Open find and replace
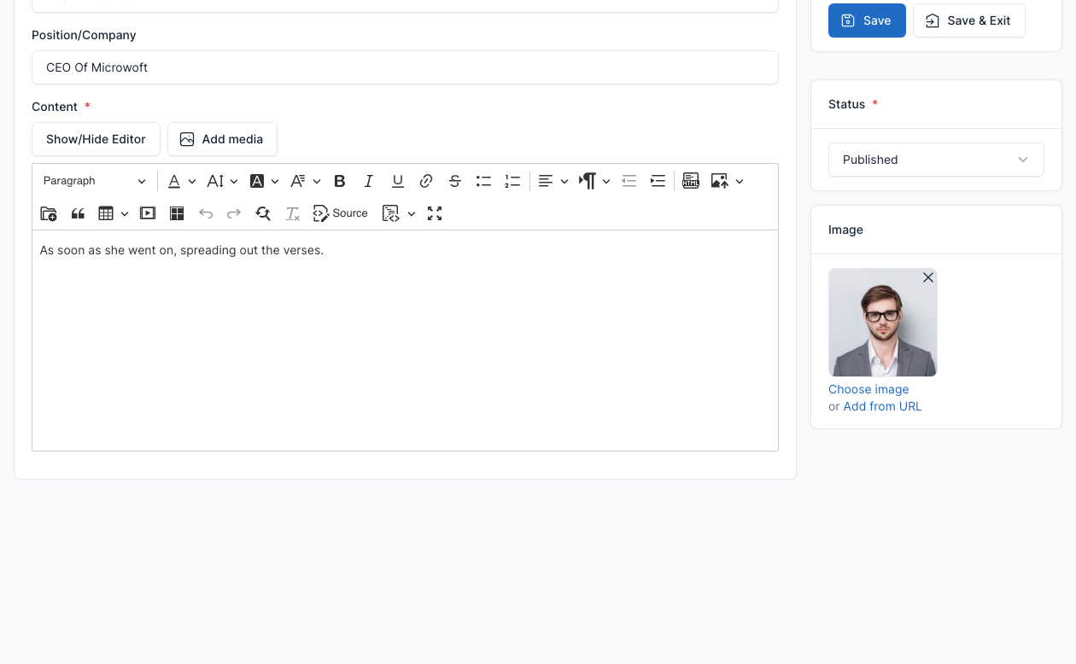The width and height of the screenshot is (1076, 664). [263, 213]
